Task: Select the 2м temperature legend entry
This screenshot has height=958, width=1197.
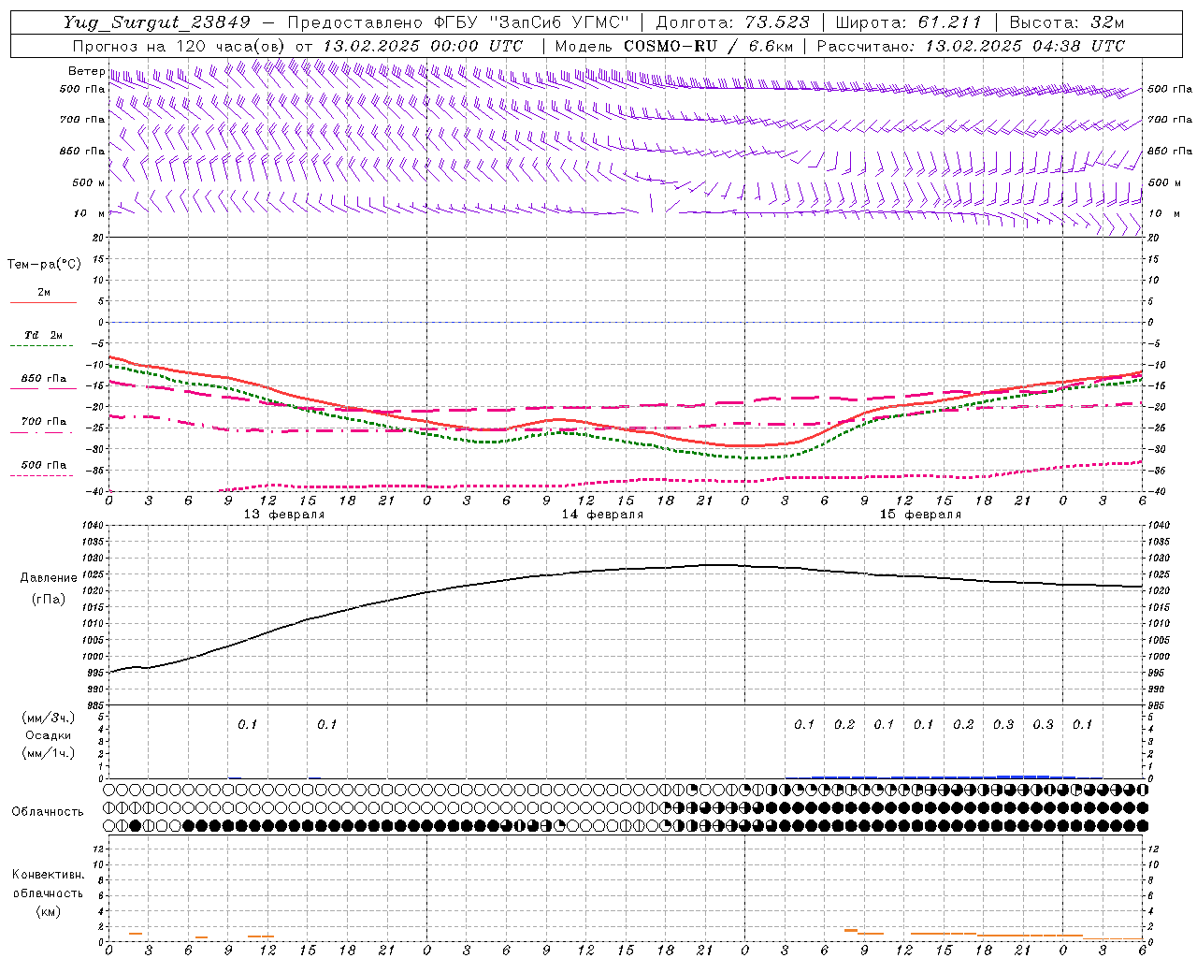Action: coord(43,292)
